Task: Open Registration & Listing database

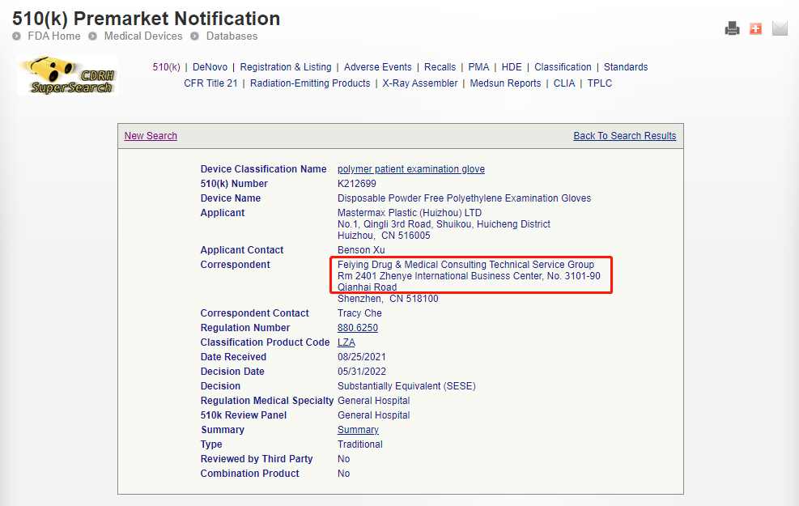Action: [x=286, y=67]
